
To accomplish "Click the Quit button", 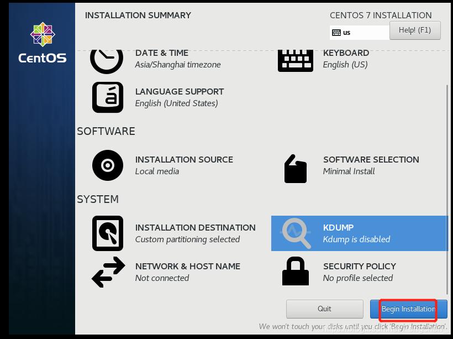I will 324,309.
